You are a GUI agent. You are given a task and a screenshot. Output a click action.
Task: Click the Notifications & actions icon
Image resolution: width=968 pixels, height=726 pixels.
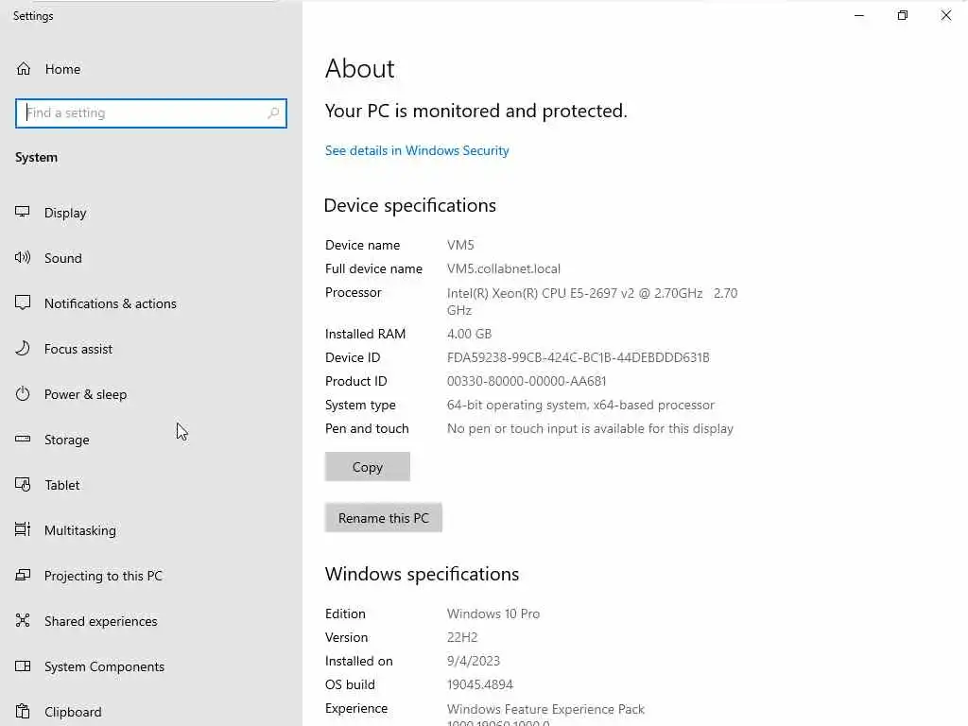coord(23,302)
